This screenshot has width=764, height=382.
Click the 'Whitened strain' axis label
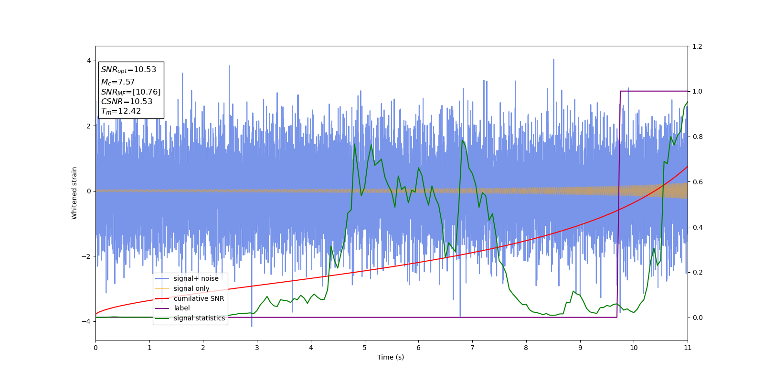74,193
